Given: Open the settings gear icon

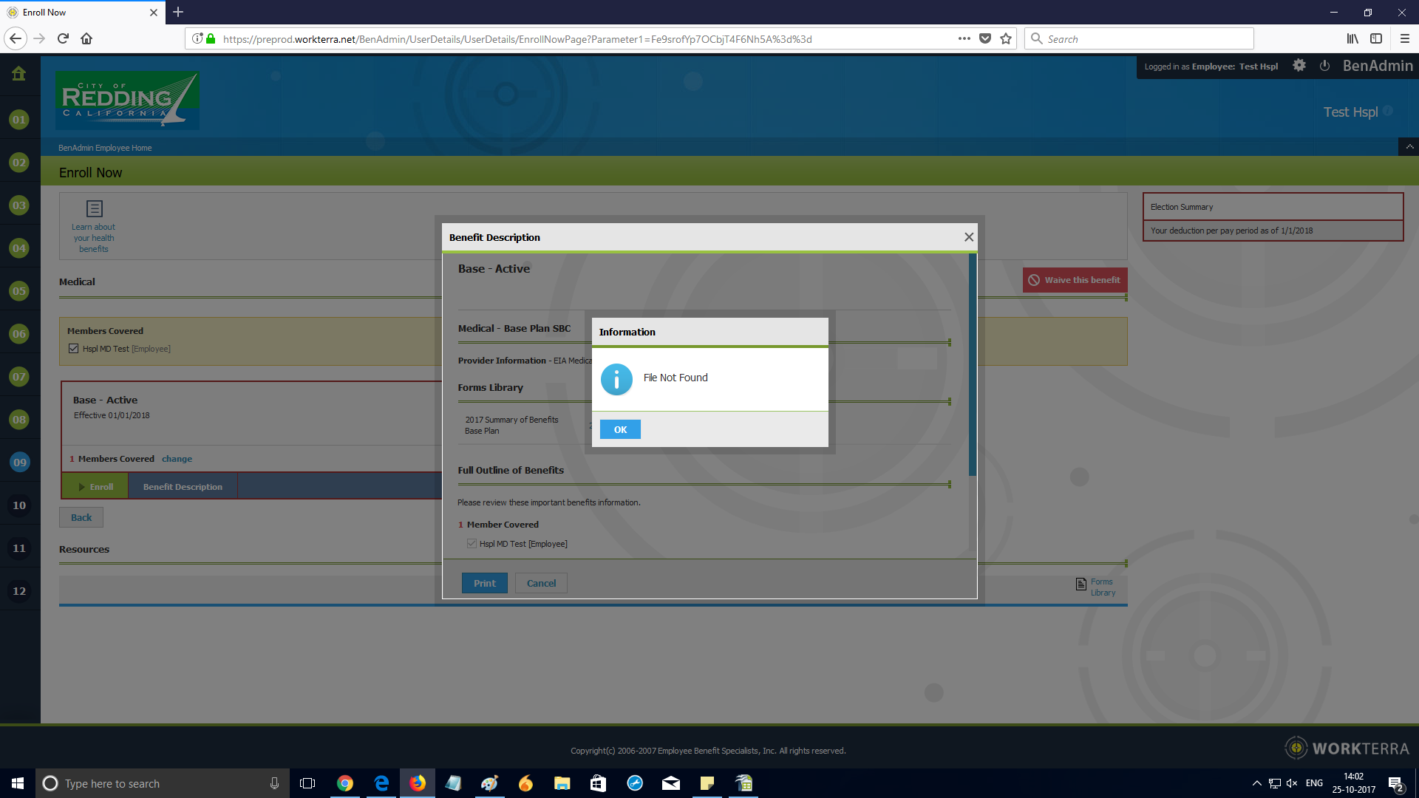Looking at the screenshot, I should point(1299,66).
